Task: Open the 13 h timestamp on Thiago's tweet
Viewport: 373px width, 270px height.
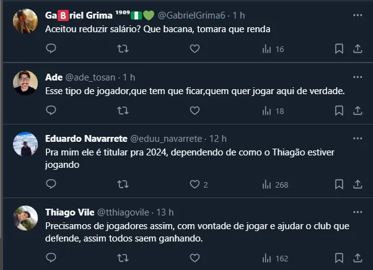Action: click(165, 212)
